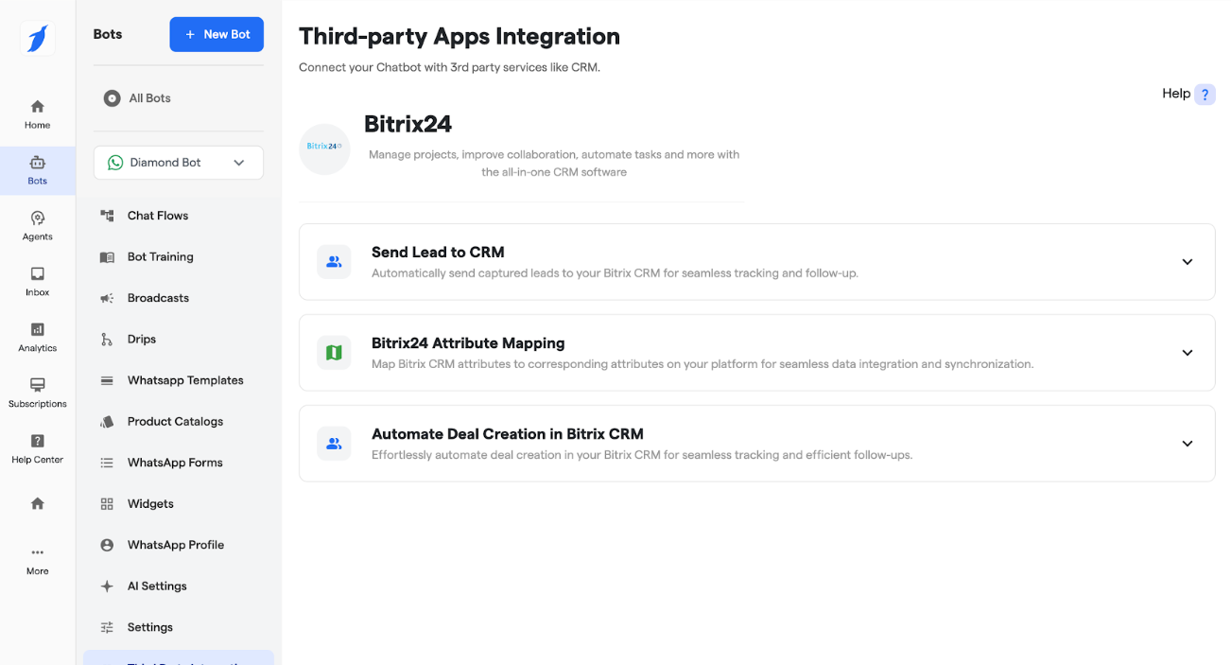Click the Broadcasts megaphone icon
Screen dimensions: 1231x665
[x=107, y=298]
